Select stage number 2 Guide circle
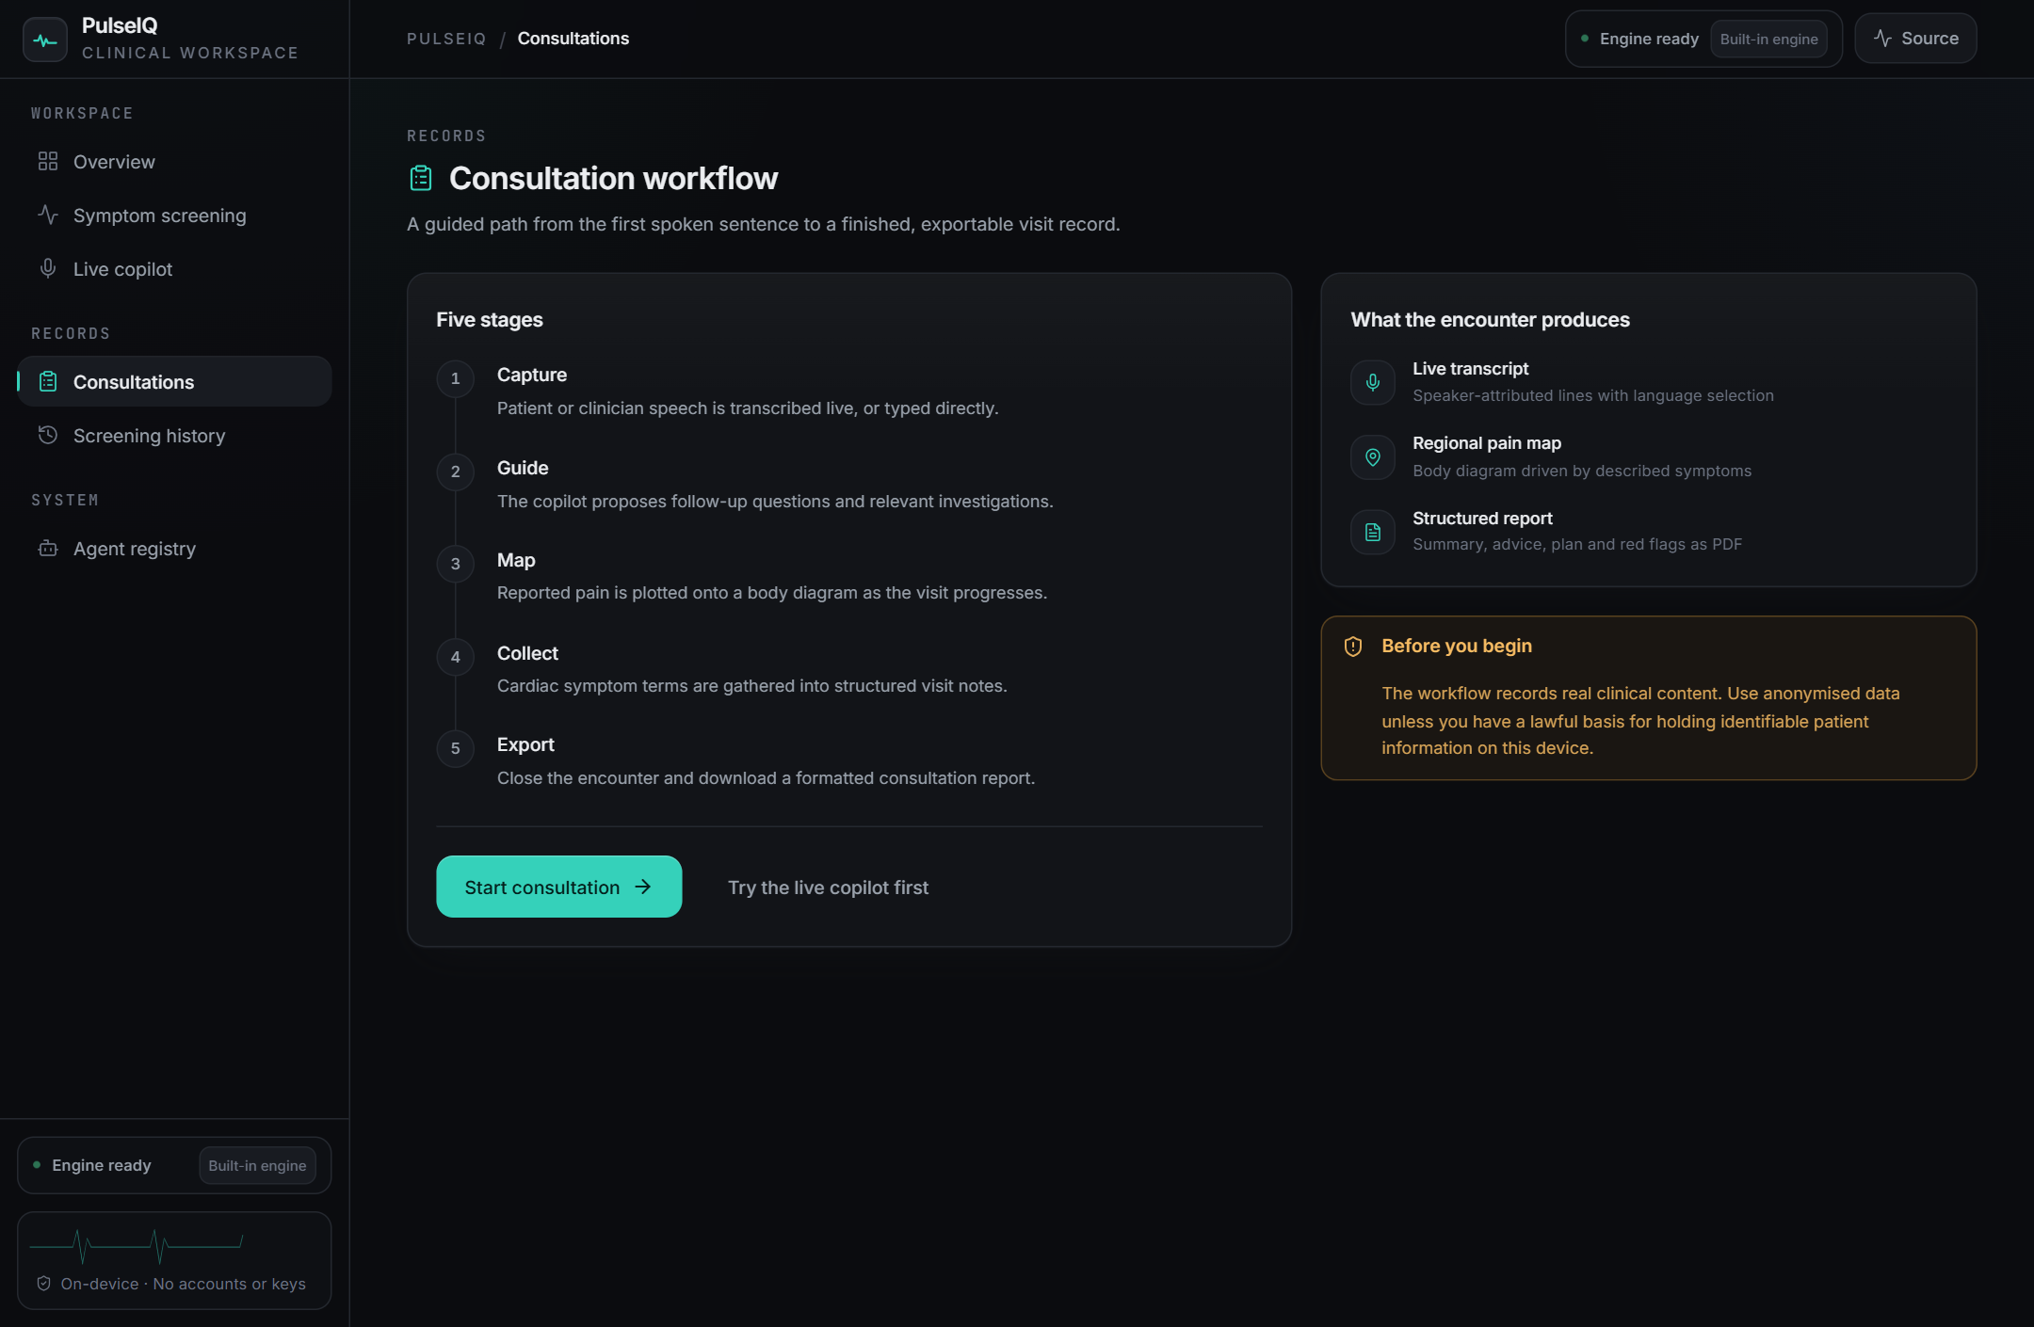This screenshot has height=1327, width=2034. [x=455, y=472]
